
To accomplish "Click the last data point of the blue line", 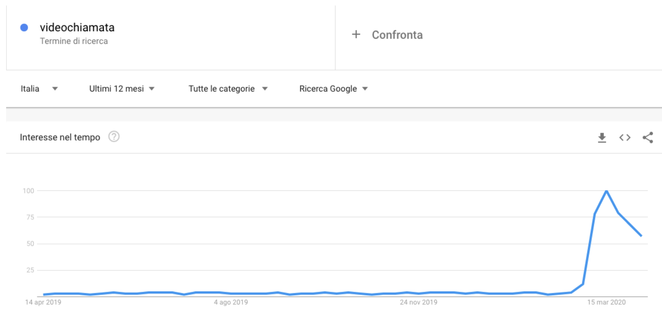I will 641,236.
